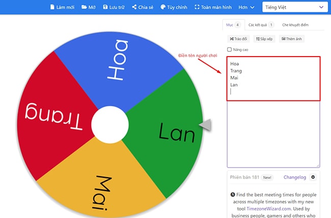Click the 'Mai' line in the entries list
The image size is (331, 218).
(x=234, y=78)
